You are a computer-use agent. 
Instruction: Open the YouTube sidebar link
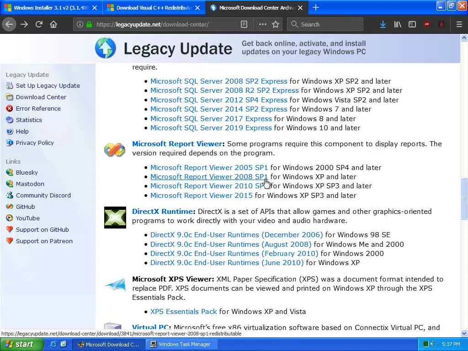click(28, 218)
